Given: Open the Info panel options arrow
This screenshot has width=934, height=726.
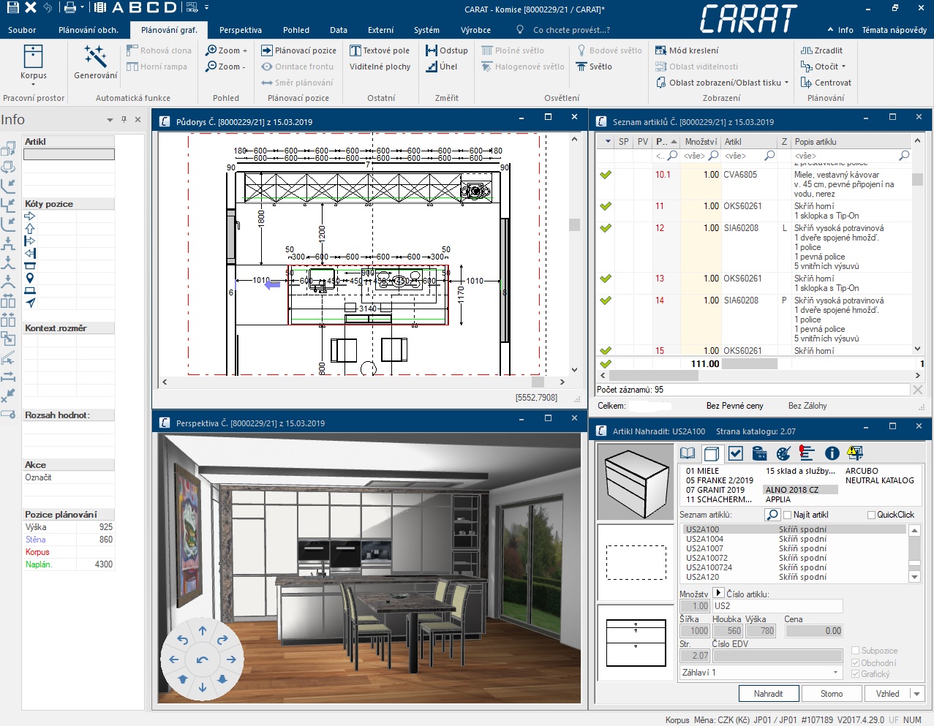Looking at the screenshot, I should 110,120.
